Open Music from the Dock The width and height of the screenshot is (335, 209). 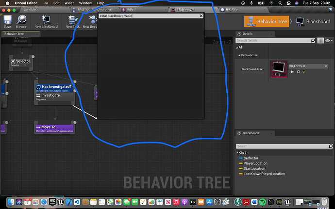(176, 202)
